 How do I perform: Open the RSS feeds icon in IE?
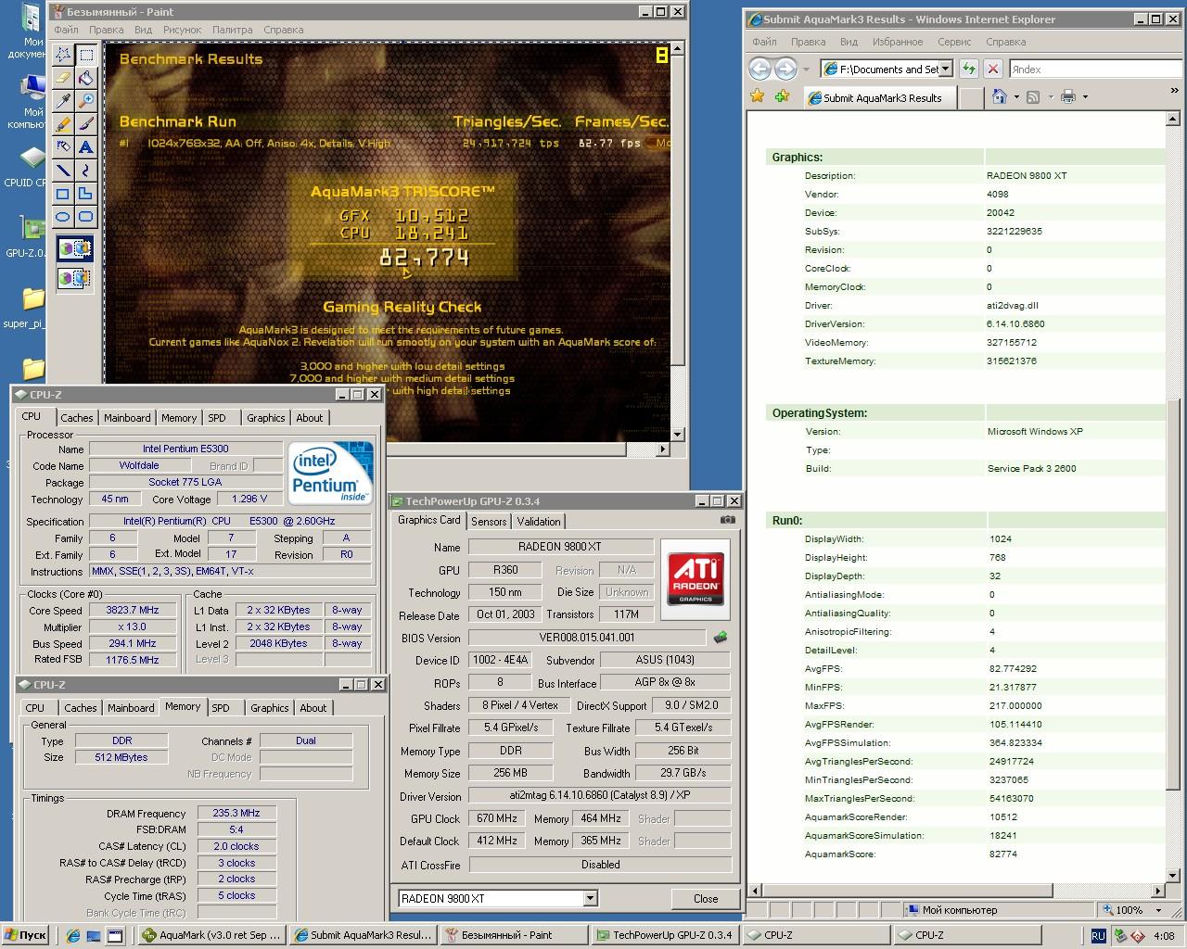(x=1033, y=96)
